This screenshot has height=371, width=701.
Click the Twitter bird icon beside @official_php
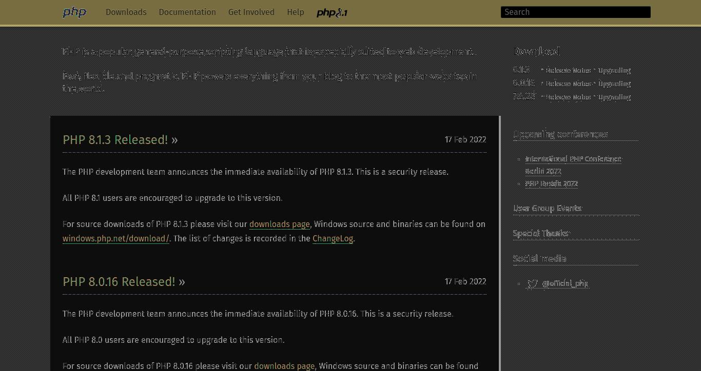tap(532, 283)
